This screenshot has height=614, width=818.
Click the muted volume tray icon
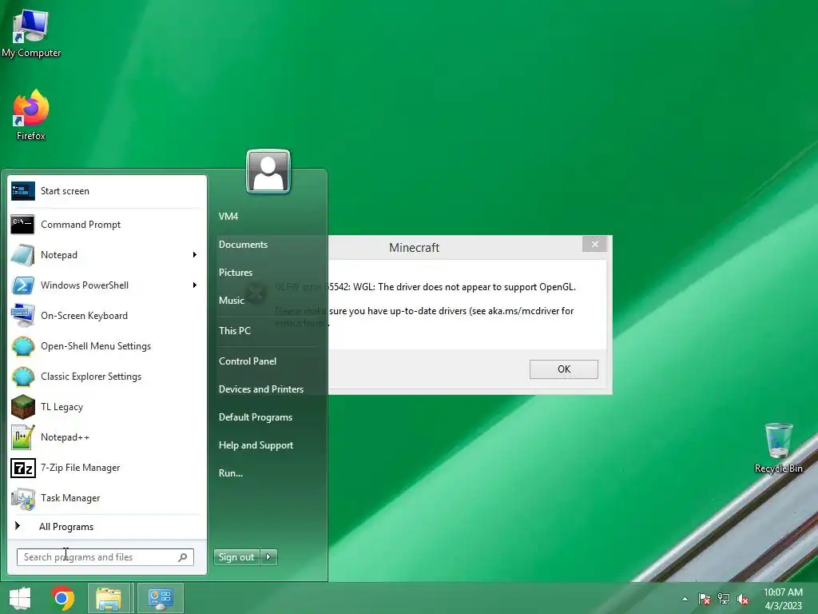click(743, 600)
